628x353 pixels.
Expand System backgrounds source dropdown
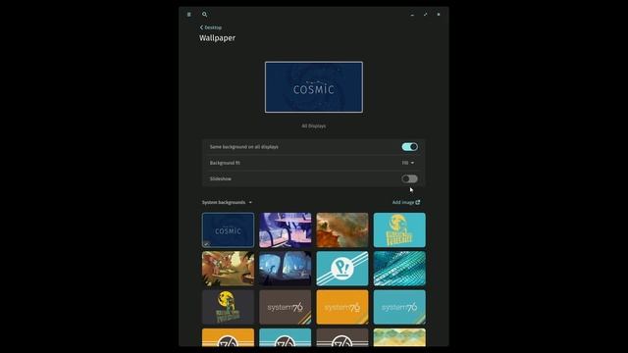point(227,203)
